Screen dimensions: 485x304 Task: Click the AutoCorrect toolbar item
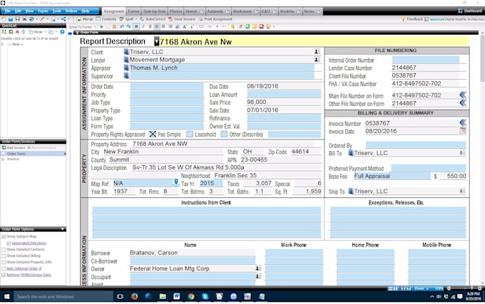(153, 19)
